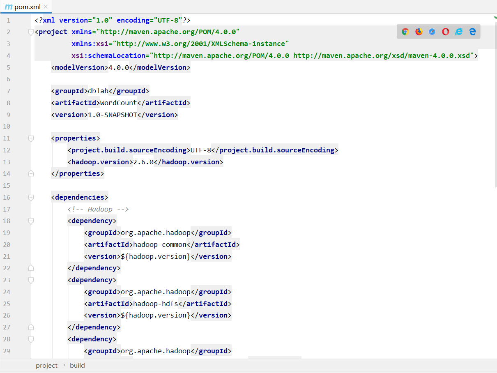
Task: Click the build breadcrumb item
Action: (x=77, y=365)
